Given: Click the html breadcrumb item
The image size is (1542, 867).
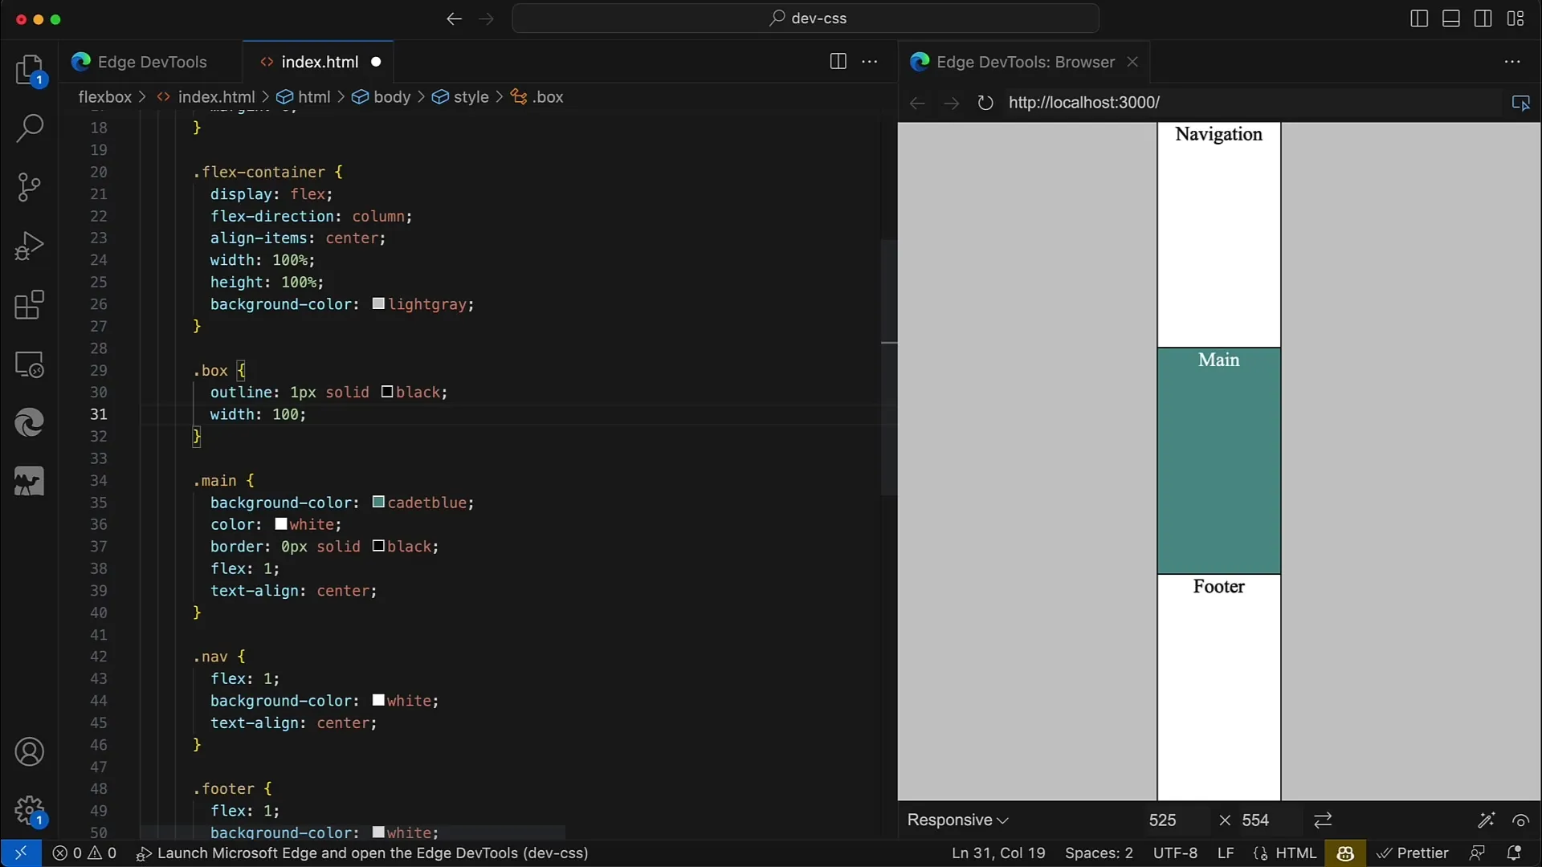Looking at the screenshot, I should click(313, 96).
